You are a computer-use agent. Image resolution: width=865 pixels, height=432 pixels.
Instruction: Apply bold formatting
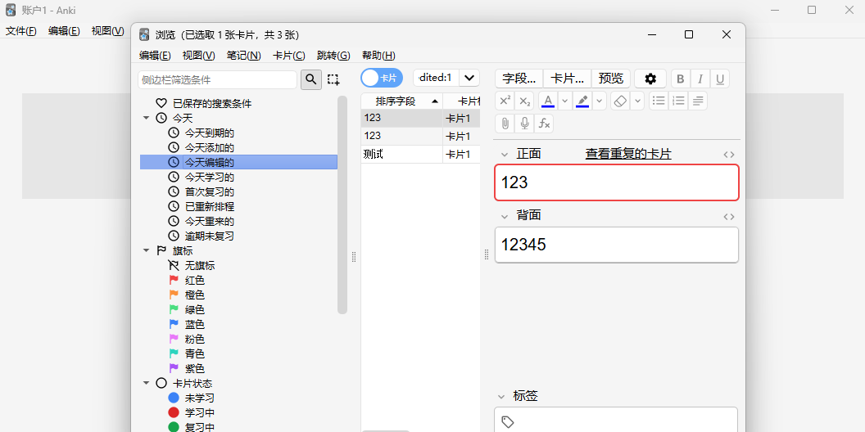click(680, 79)
